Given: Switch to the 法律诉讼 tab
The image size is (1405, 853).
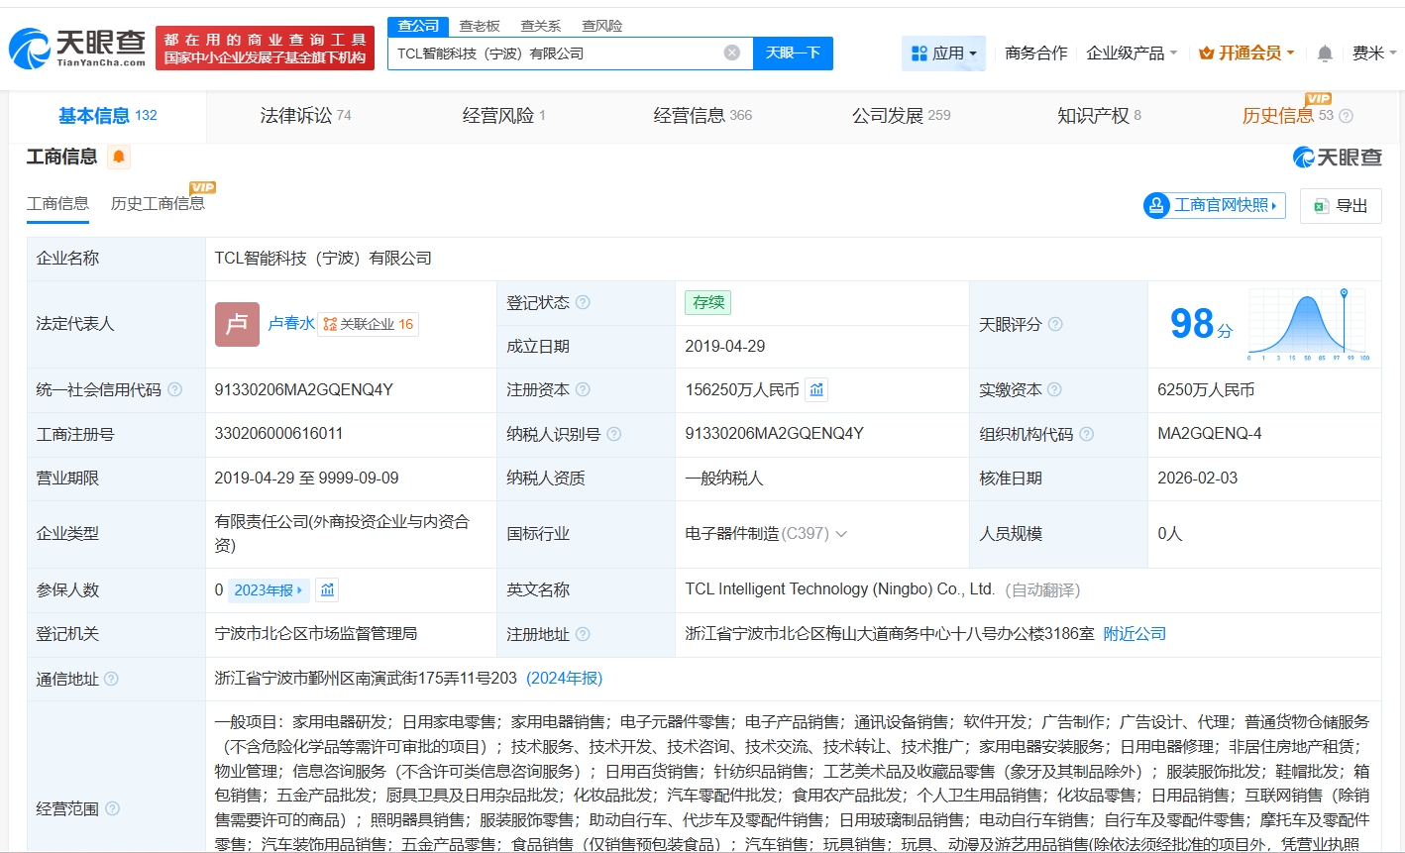Looking at the screenshot, I should (x=305, y=116).
